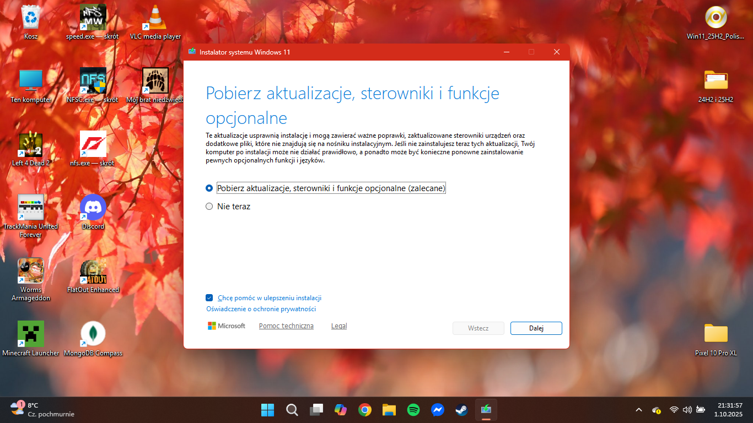The image size is (753, 423).
Task: Uncheck 'Chcę pomóc w ulepszeniu instalacji' checkbox
Action: [x=209, y=298]
